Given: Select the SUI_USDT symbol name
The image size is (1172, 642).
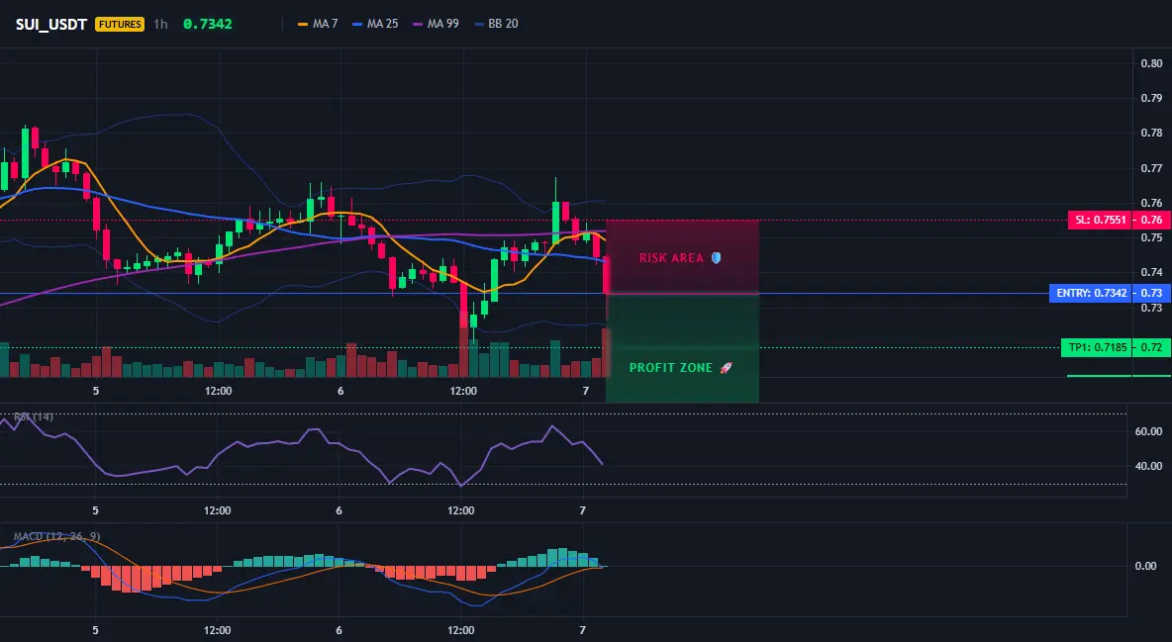Looking at the screenshot, I should click(x=51, y=24).
